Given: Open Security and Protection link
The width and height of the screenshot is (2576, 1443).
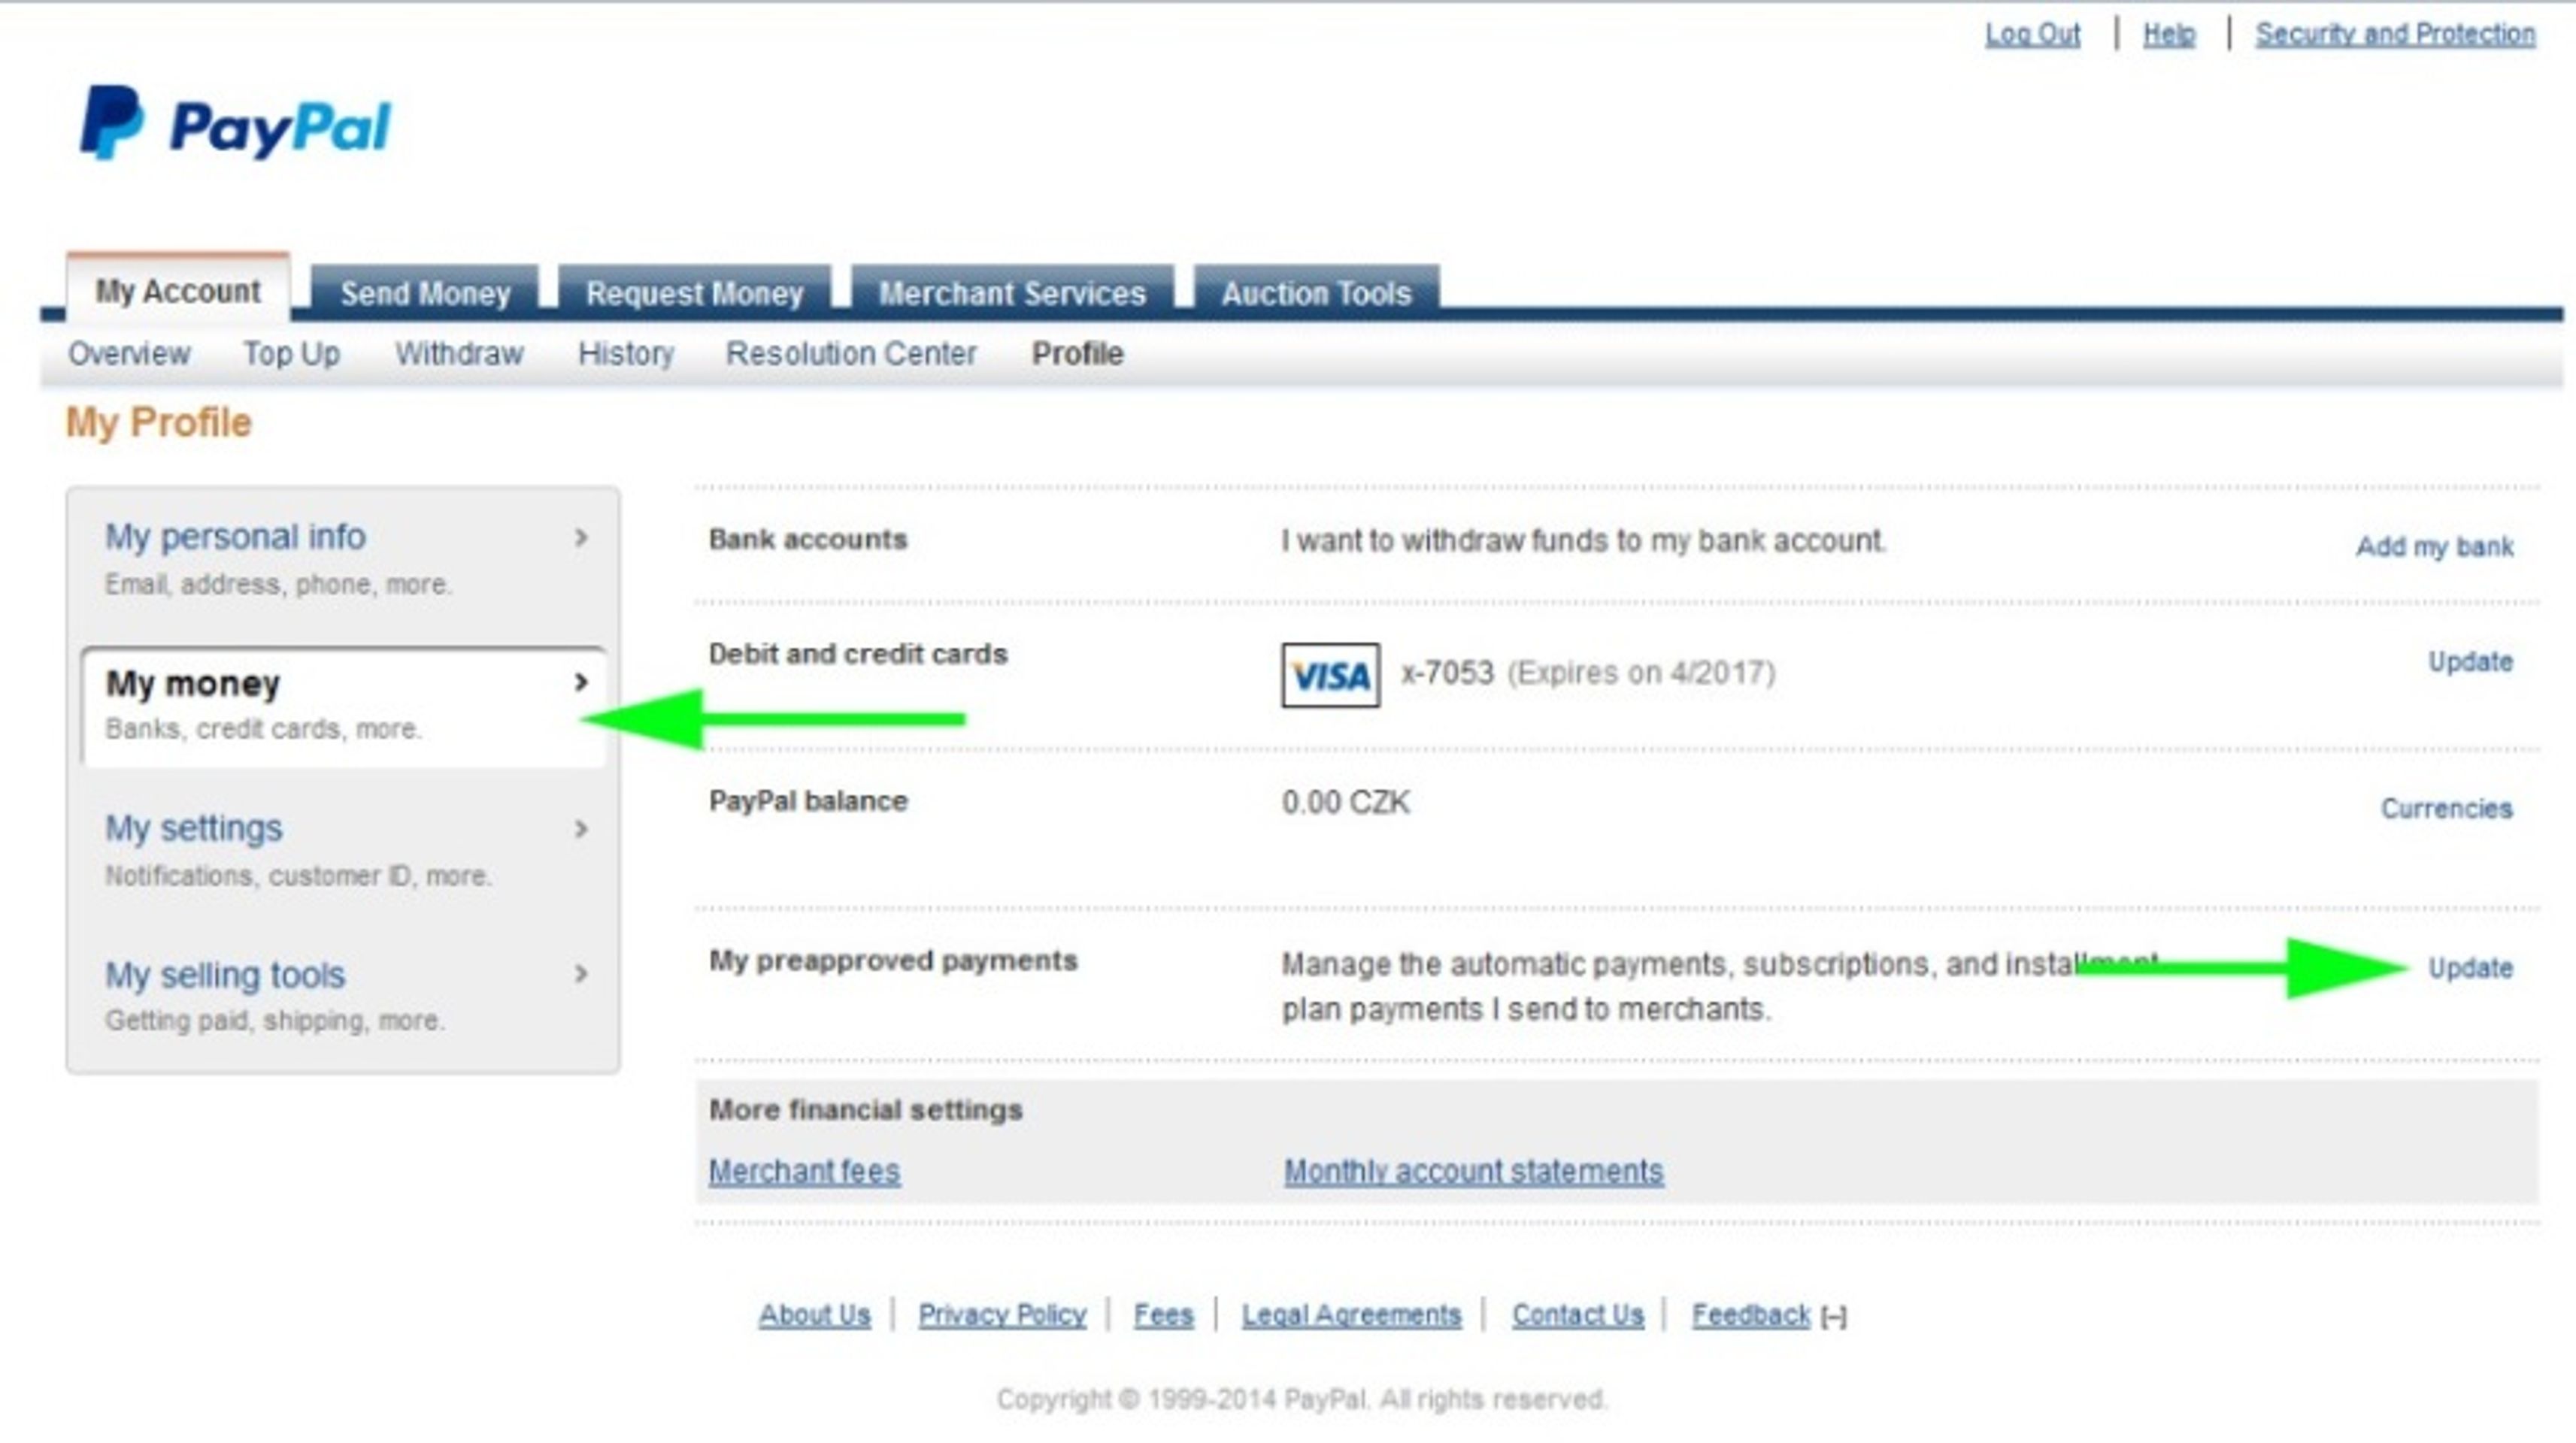Looking at the screenshot, I should pyautogui.click(x=2395, y=34).
